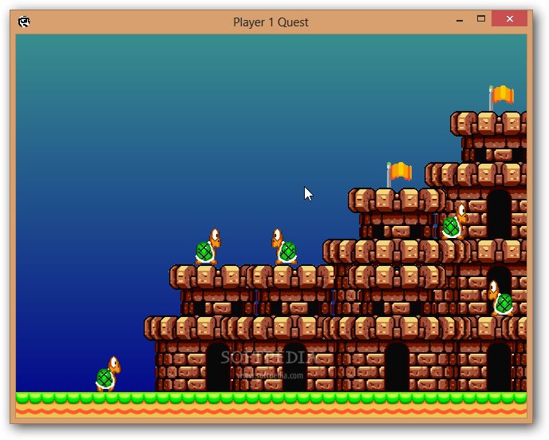The height and width of the screenshot is (440, 549).
Task: Click the Koopa Troopa walking on the grass
Action: click(109, 374)
